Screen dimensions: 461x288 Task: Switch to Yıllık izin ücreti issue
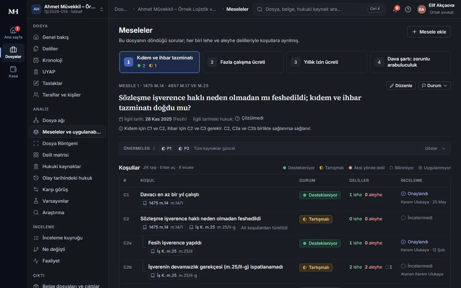click(x=327, y=62)
